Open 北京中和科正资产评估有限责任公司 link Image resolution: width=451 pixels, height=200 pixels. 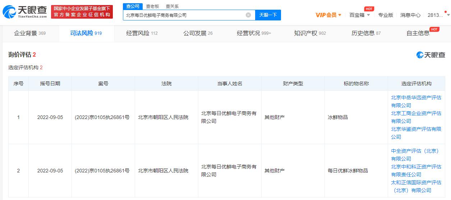tap(416, 171)
